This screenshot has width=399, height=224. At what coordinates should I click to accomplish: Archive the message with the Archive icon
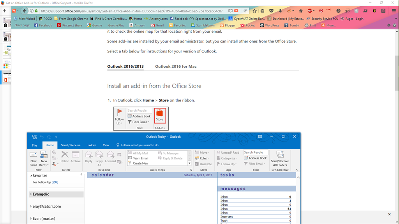coord(76,157)
